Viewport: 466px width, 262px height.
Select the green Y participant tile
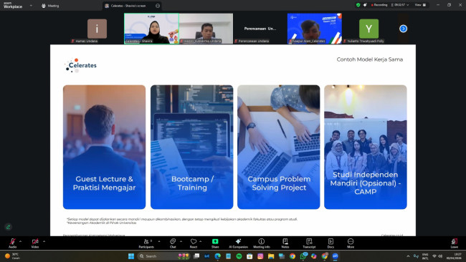tap(368, 29)
